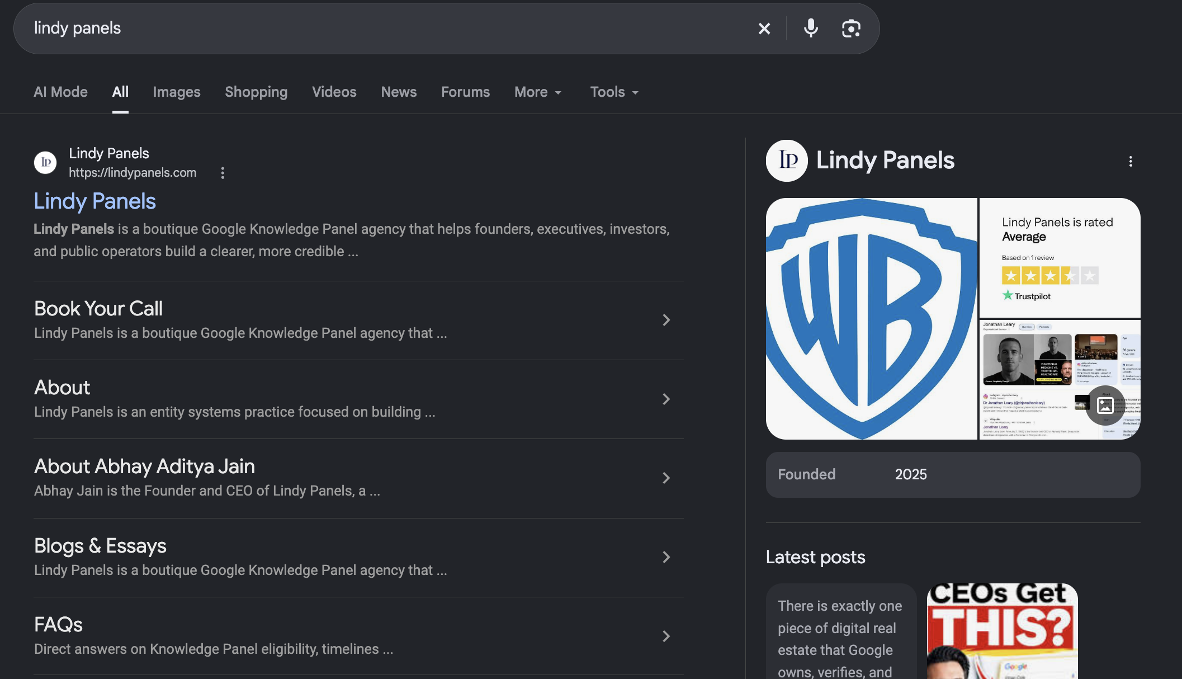Open the Shopping tab
This screenshot has width=1182, height=679.
coord(256,92)
